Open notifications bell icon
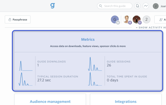The height and width of the screenshot is (105, 166). (137, 6)
